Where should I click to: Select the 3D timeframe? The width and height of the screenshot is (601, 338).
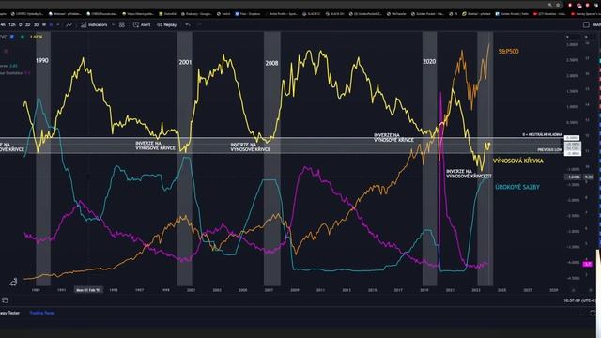pyautogui.click(x=36, y=24)
